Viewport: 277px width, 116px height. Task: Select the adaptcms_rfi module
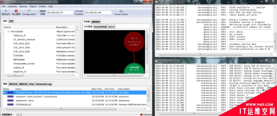click(x=19, y=72)
